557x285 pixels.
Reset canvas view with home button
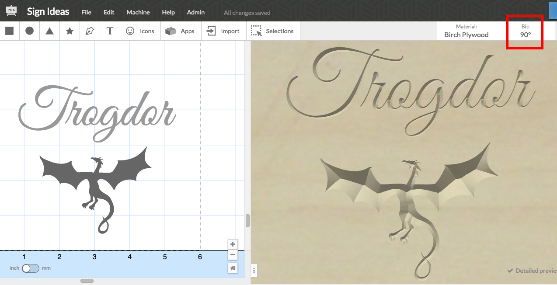coord(233,268)
